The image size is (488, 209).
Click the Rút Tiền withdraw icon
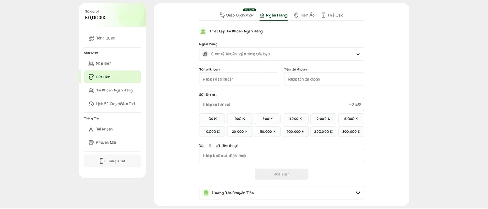[91, 77]
